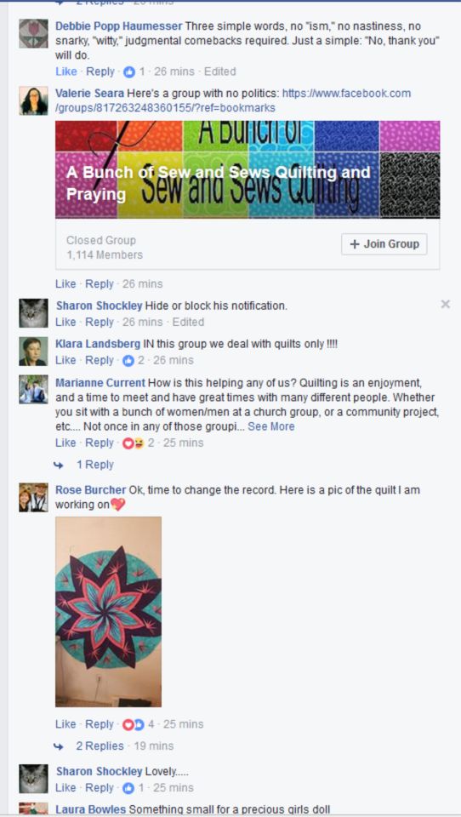The image size is (461, 817).
Task: Open the Facebook group URL link
Action: pyautogui.click(x=233, y=100)
